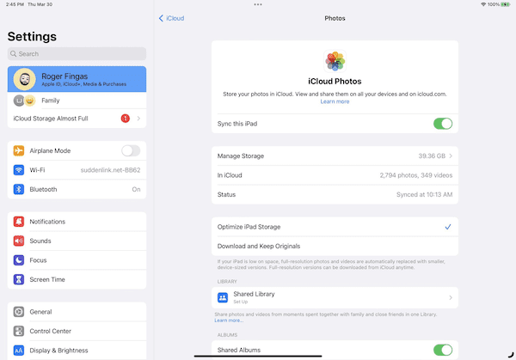Image resolution: width=516 pixels, height=360 pixels.
Task: Tap the Wi-Fi settings icon
Action: 19,170
